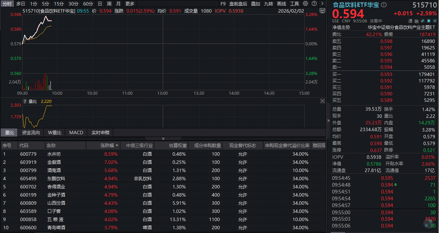The image size is (439, 233).
Task: Sort table by 涨跌幅 column header
Action: coord(109,146)
